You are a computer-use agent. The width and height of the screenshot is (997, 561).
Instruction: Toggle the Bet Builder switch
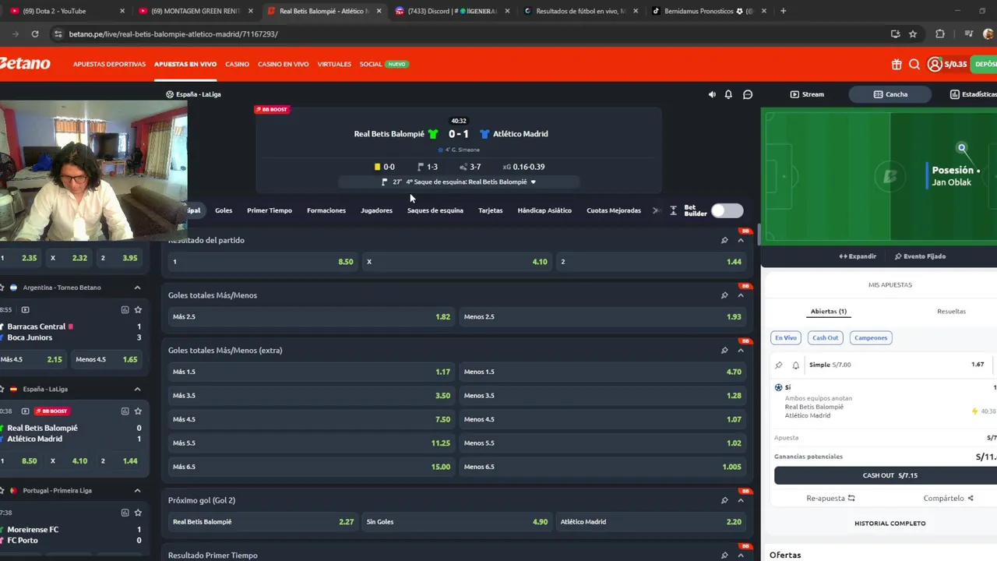click(x=727, y=210)
